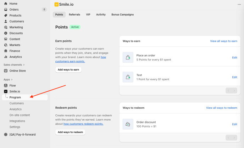Follow the View all ways to earn link
The height and width of the screenshot is (148, 244).
[x=223, y=41]
